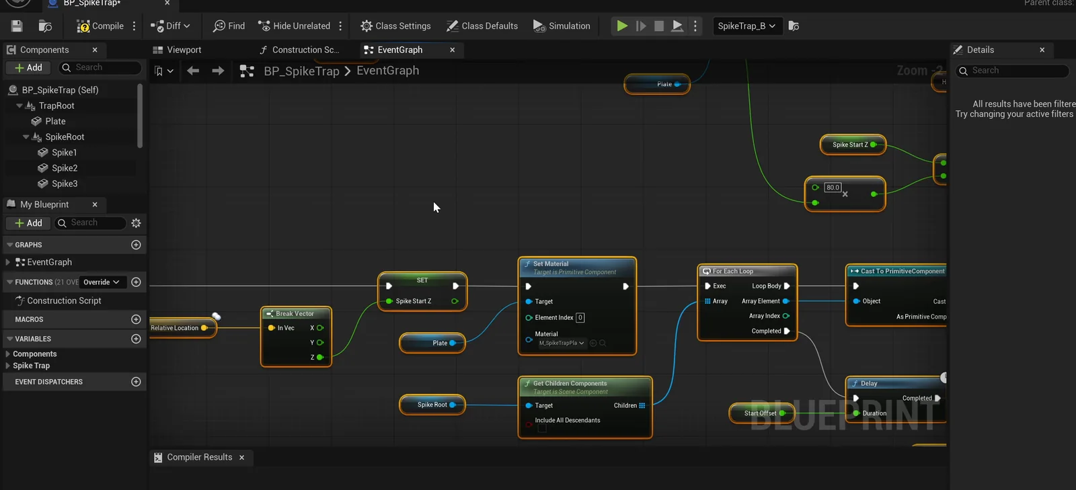Add a new component with Add button

click(28, 68)
